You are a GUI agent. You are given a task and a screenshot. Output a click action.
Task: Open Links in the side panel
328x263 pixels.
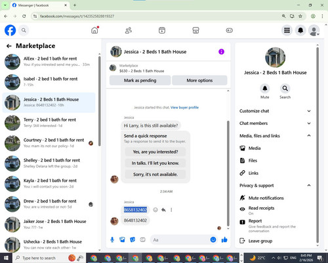pos(275,173)
